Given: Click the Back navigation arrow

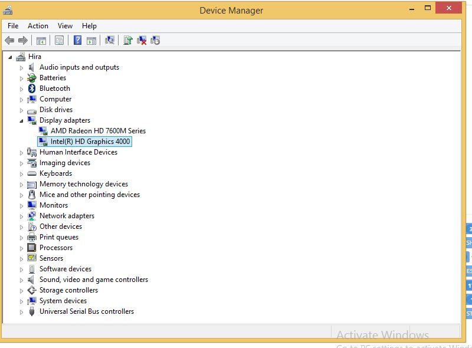Looking at the screenshot, I should coord(11,40).
